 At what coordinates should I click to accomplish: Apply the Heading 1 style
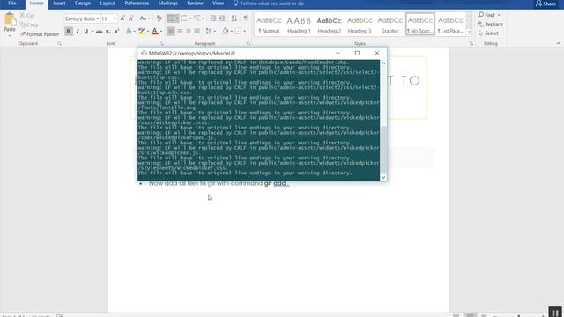[299, 25]
